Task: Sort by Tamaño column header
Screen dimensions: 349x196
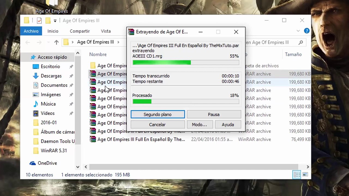Action: [293, 54]
